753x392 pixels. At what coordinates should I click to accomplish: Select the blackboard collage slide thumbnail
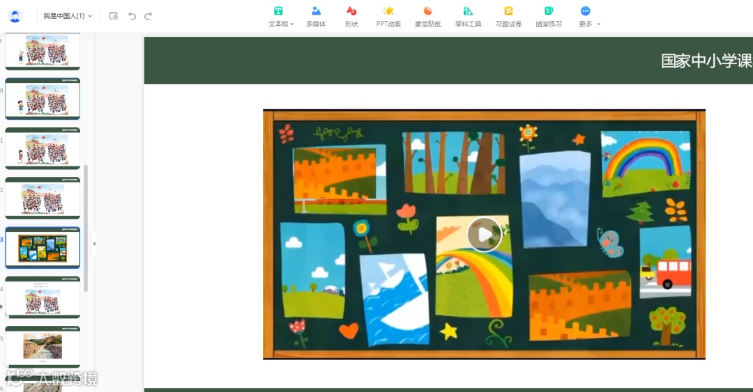[x=43, y=248]
